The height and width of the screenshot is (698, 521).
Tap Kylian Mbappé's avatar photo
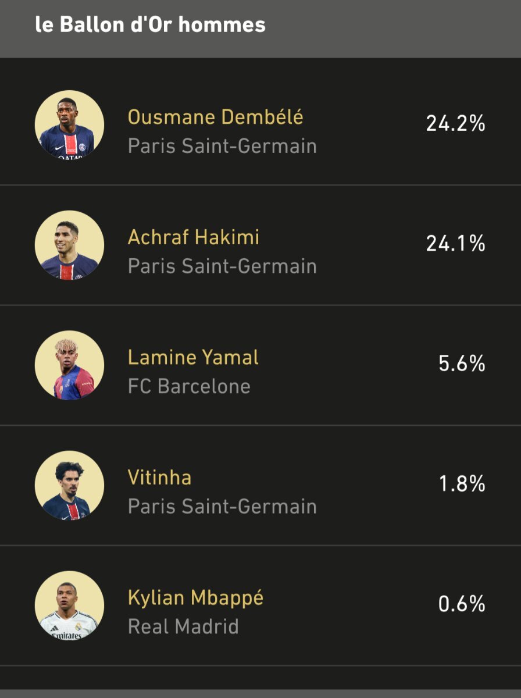[69, 606]
